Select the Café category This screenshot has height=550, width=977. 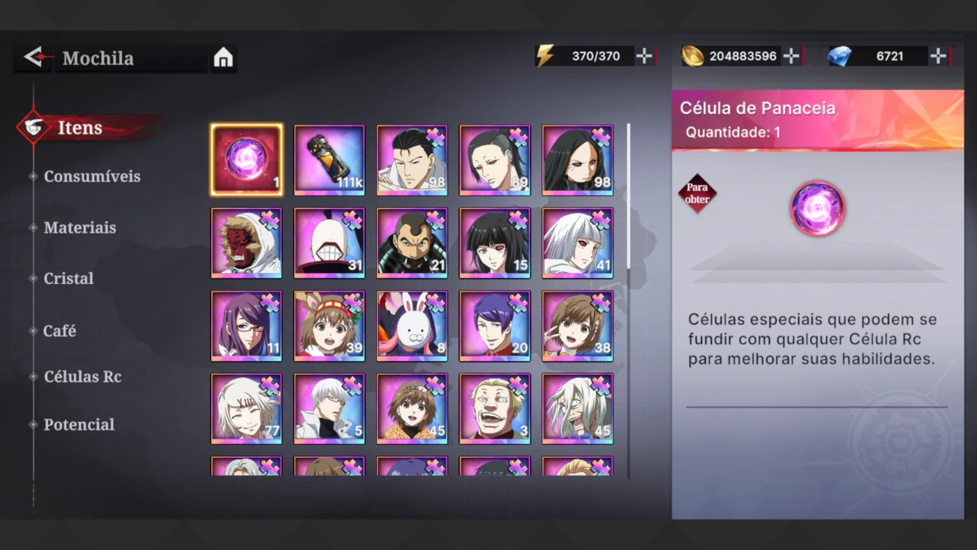point(59,331)
